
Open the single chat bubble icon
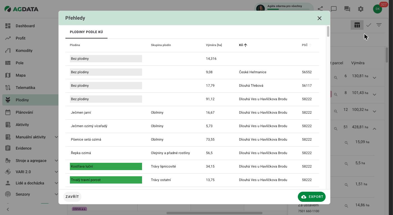coord(334,9)
